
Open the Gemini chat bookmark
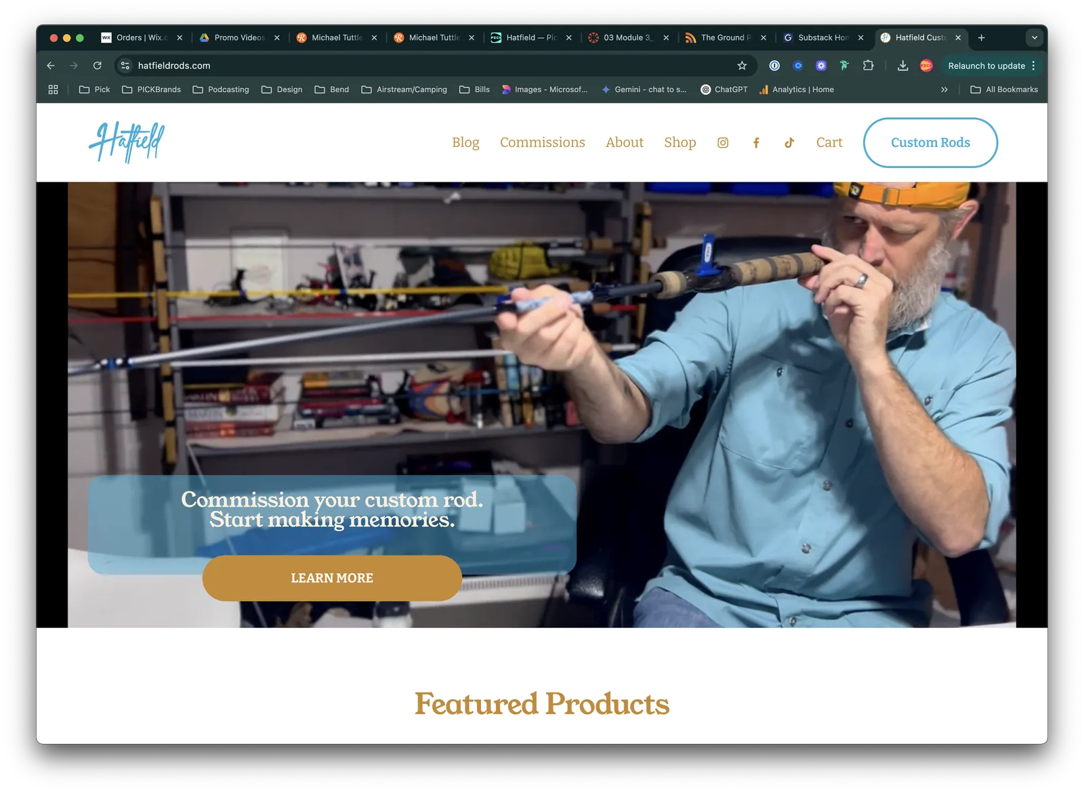(644, 89)
